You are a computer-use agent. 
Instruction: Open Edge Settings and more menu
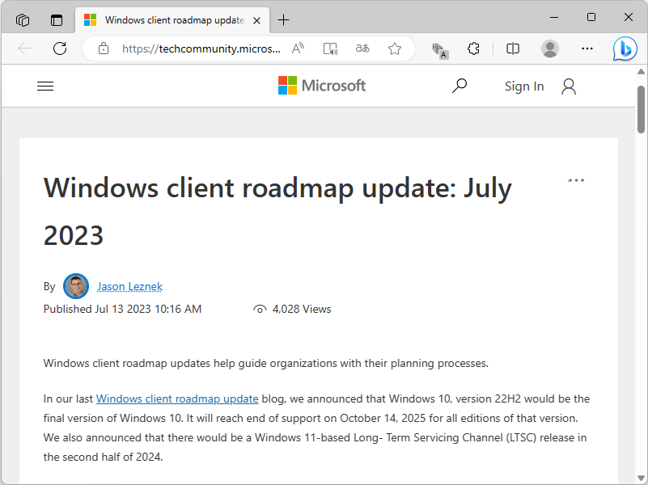point(587,48)
